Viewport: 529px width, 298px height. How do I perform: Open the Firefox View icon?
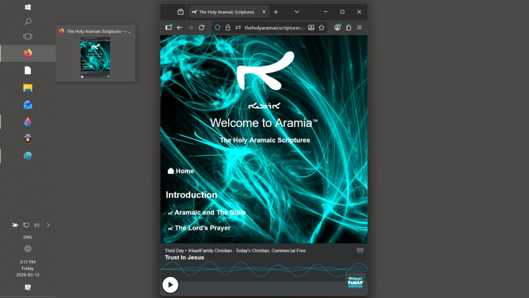pos(180,12)
